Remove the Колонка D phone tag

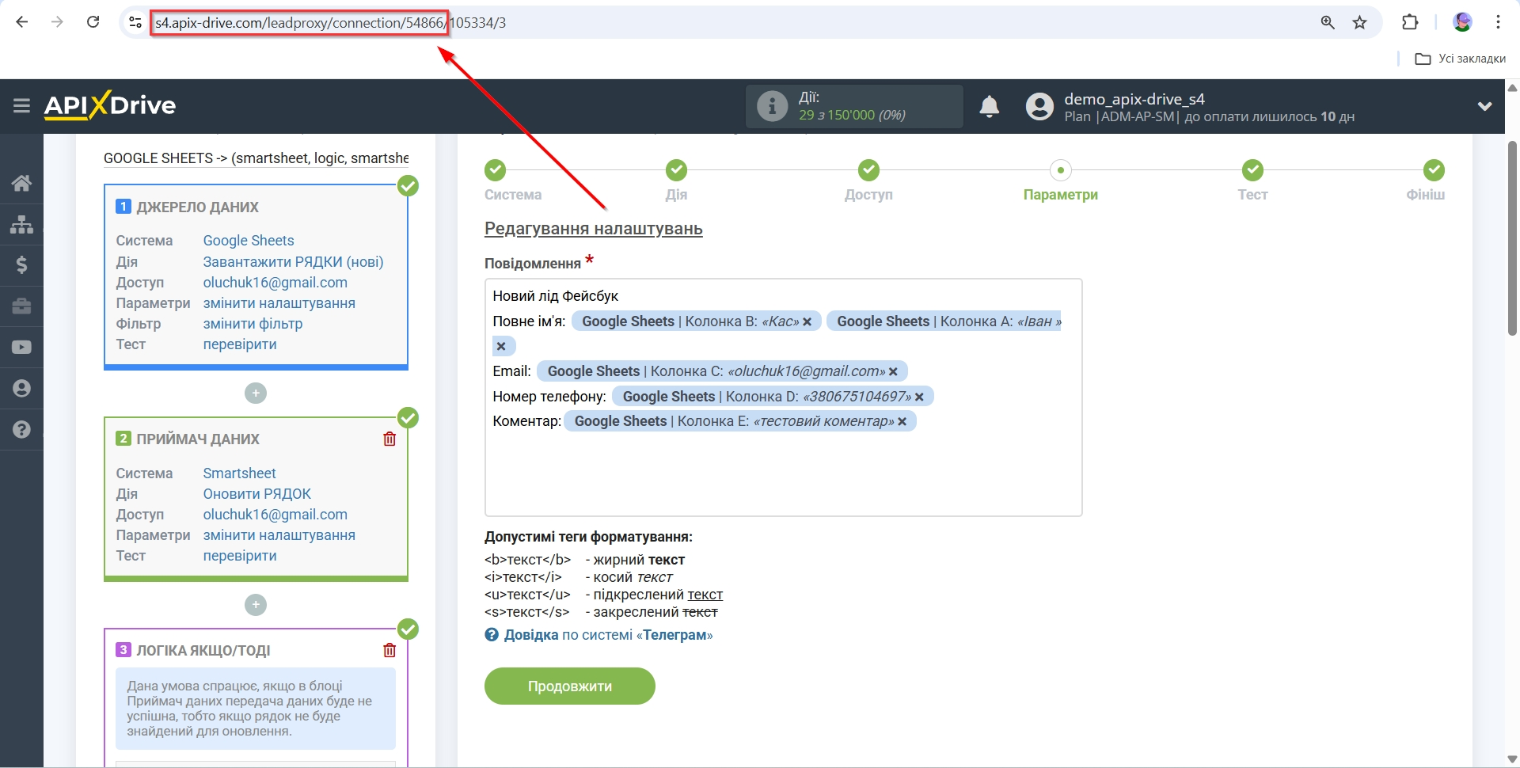919,397
